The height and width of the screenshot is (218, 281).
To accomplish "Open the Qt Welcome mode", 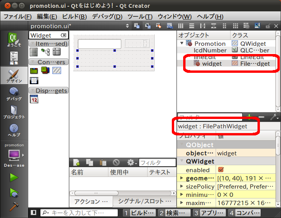I will 14,40.
